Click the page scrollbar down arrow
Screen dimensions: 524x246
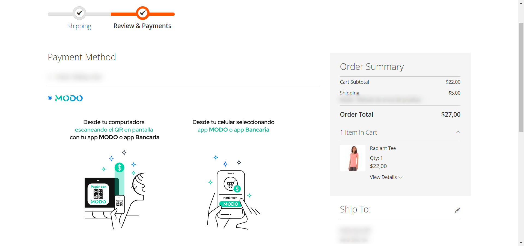click(521, 243)
